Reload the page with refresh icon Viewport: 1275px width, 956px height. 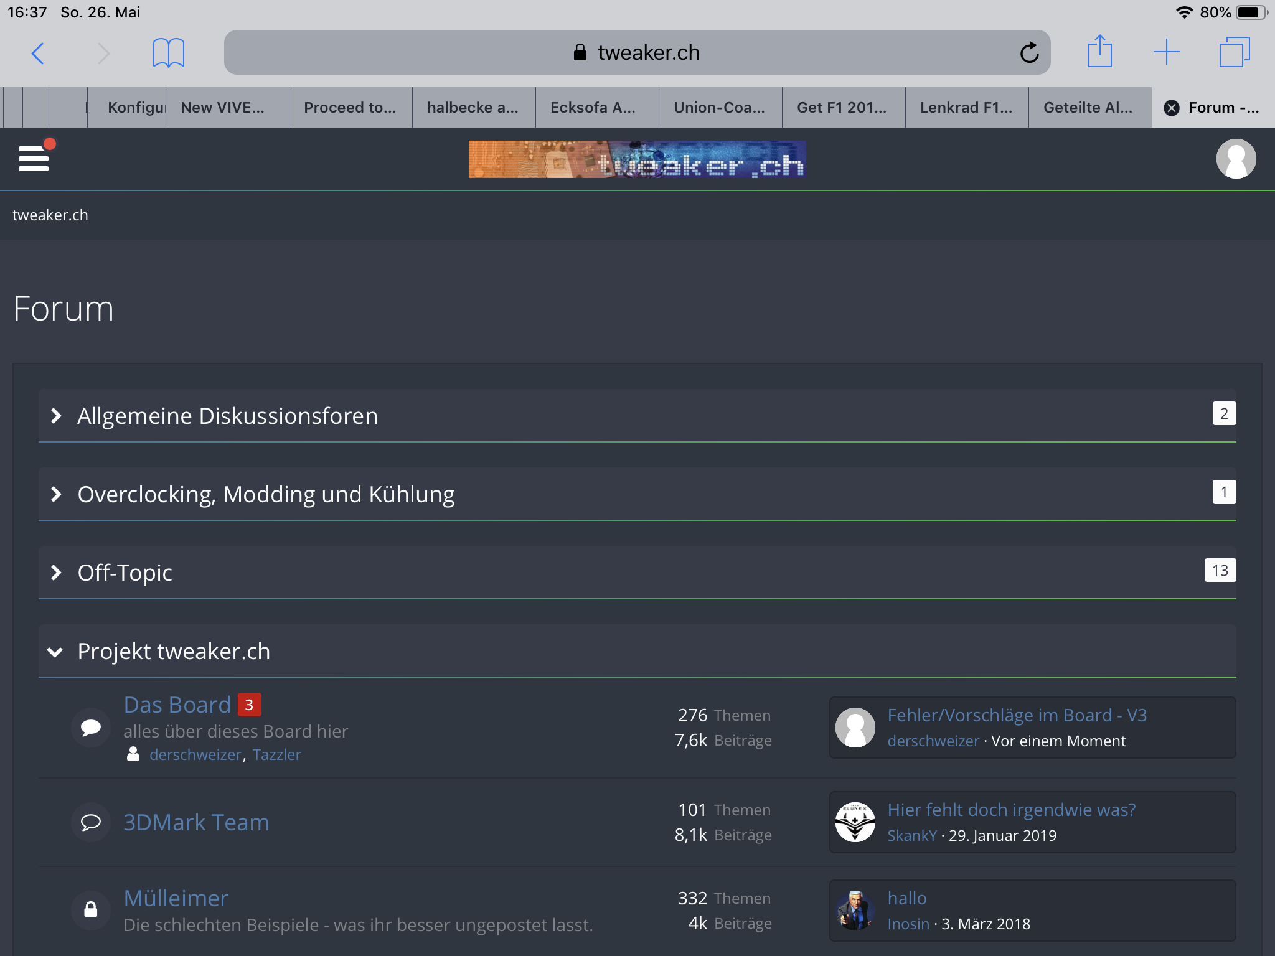(1029, 53)
